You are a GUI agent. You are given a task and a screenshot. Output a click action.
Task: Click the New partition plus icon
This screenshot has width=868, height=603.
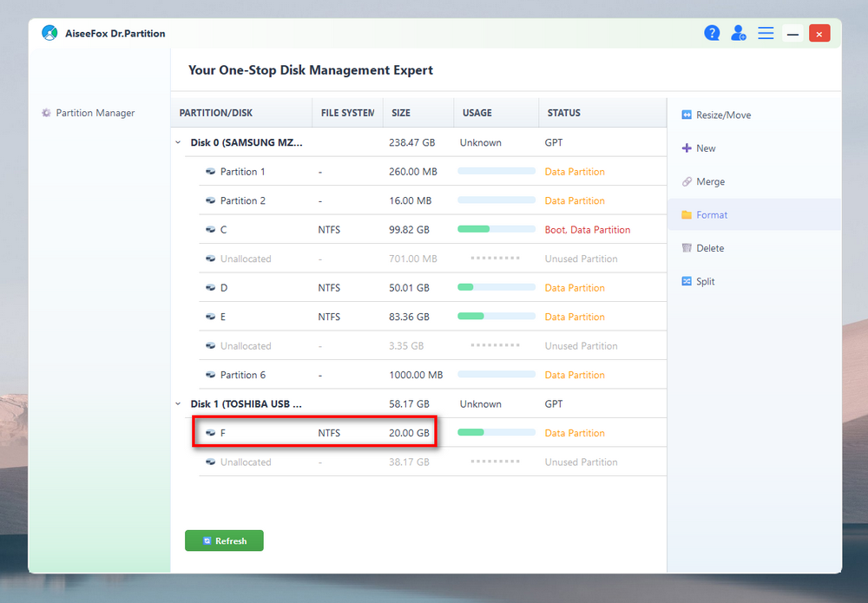pos(687,148)
